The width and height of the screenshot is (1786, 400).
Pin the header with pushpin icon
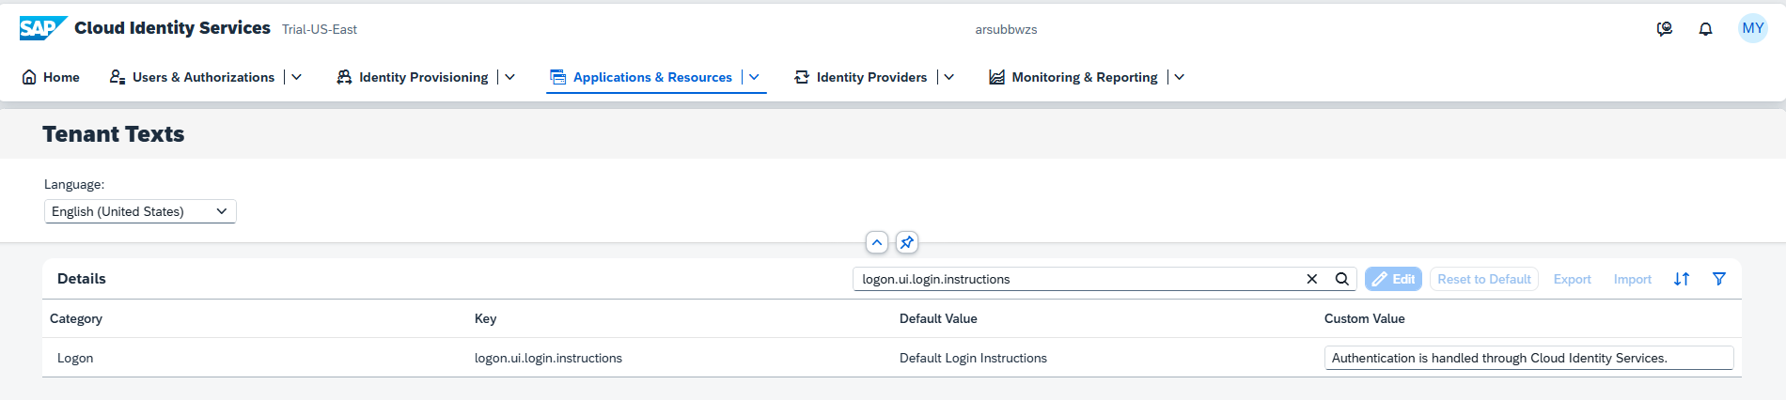click(907, 242)
